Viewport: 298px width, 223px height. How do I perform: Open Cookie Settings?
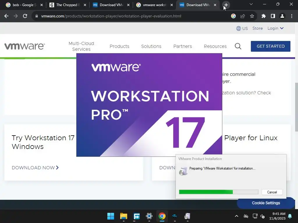(266, 203)
